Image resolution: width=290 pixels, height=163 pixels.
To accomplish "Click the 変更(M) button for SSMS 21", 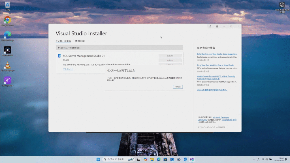I will 170,56.
